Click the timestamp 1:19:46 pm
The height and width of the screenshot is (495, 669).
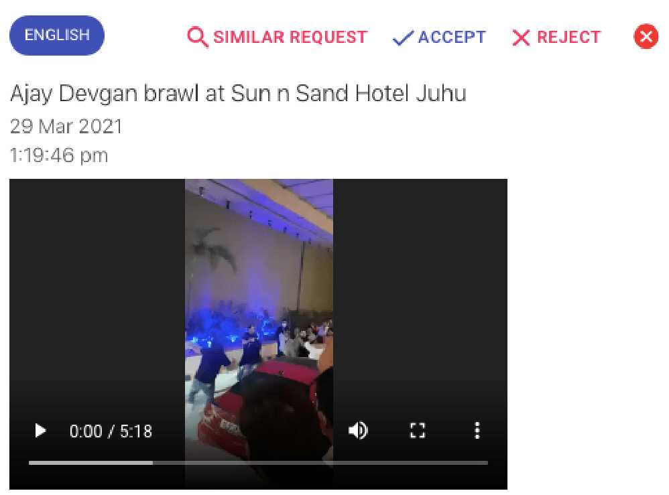click(59, 155)
